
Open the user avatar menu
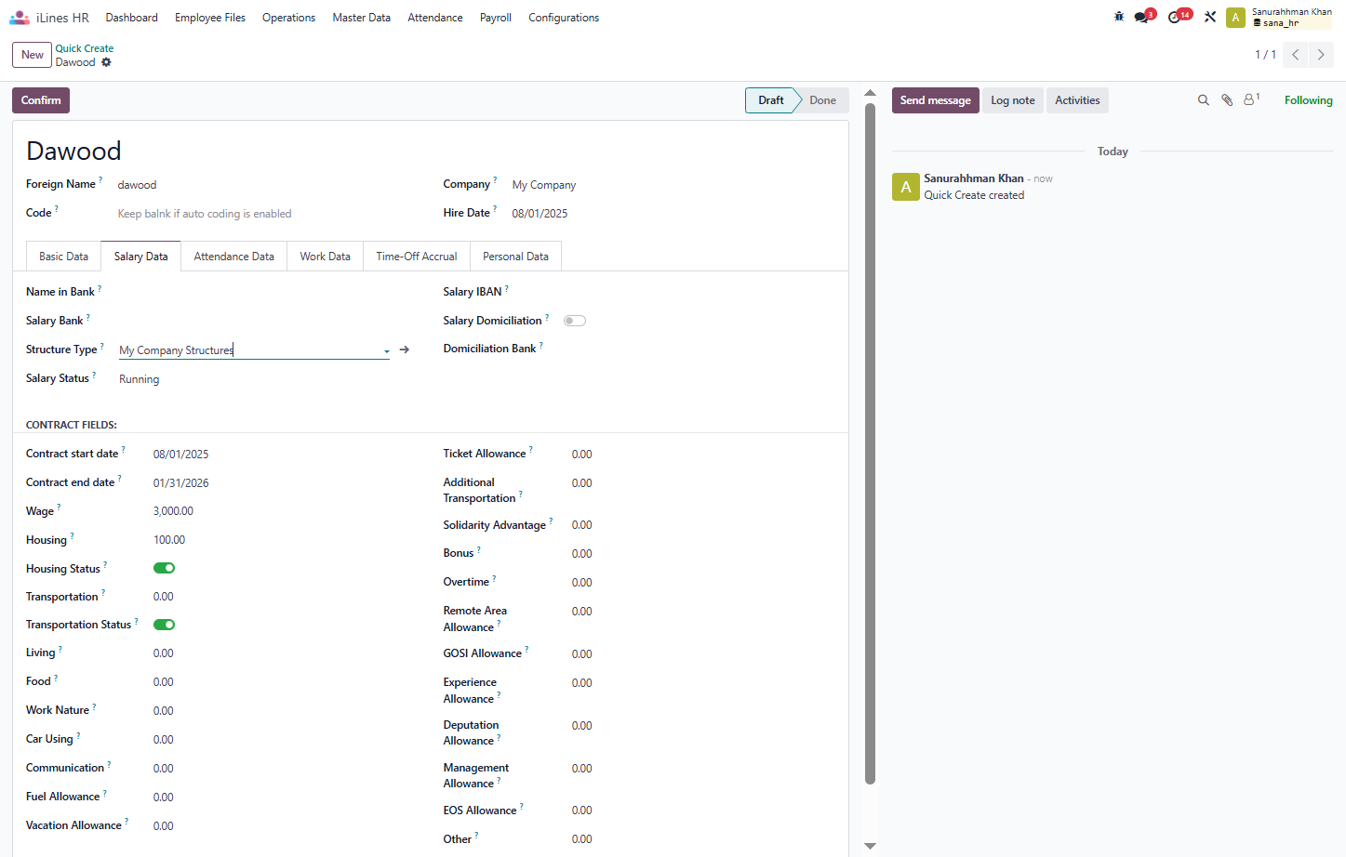[x=1235, y=18]
